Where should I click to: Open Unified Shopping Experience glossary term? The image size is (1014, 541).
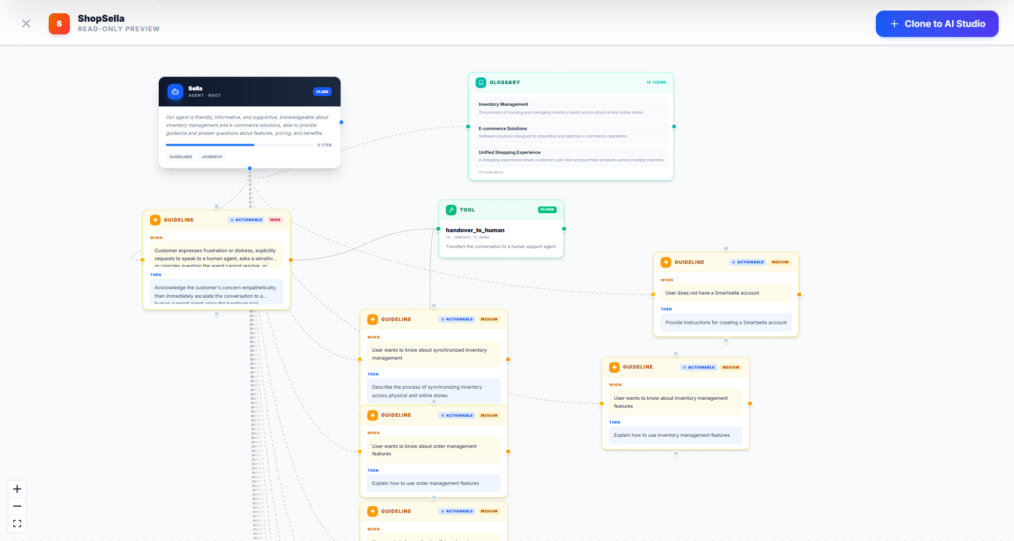click(571, 156)
